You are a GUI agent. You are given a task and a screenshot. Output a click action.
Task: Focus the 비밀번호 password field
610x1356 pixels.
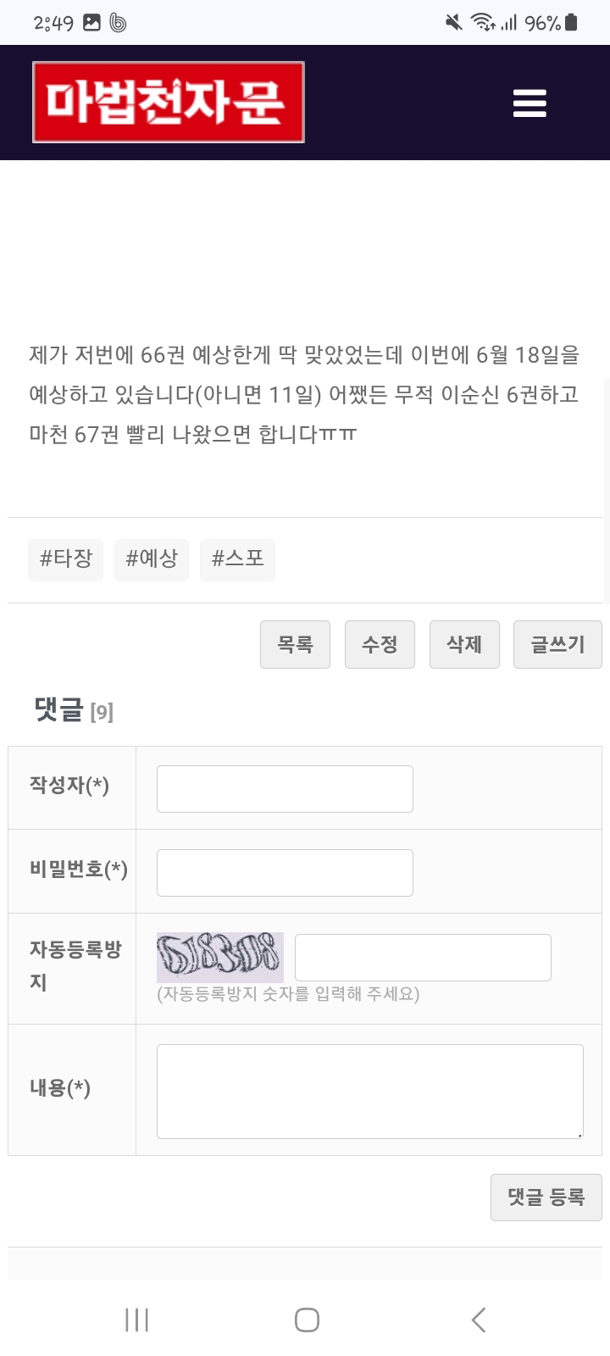pyautogui.click(x=285, y=873)
